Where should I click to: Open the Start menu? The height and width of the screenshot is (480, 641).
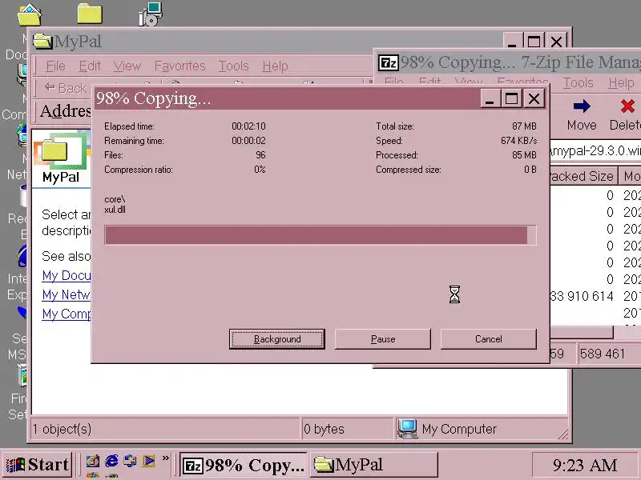[x=38, y=465]
